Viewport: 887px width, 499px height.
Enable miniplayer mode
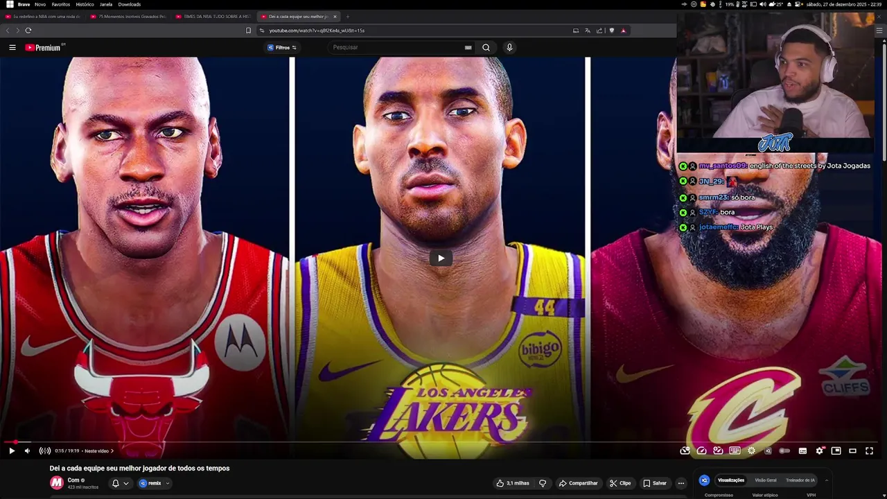coord(836,450)
